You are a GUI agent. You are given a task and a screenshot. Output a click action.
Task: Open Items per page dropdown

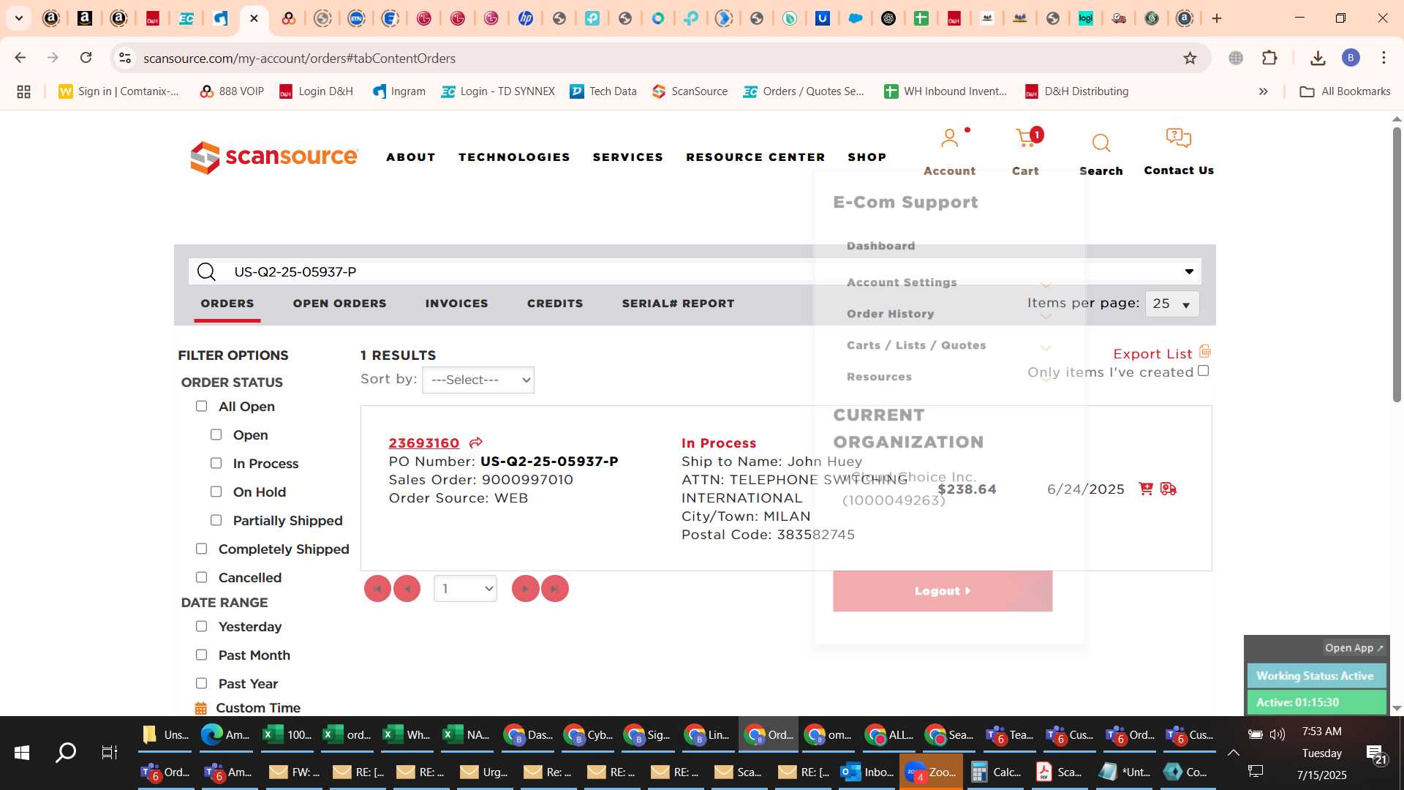point(1172,304)
